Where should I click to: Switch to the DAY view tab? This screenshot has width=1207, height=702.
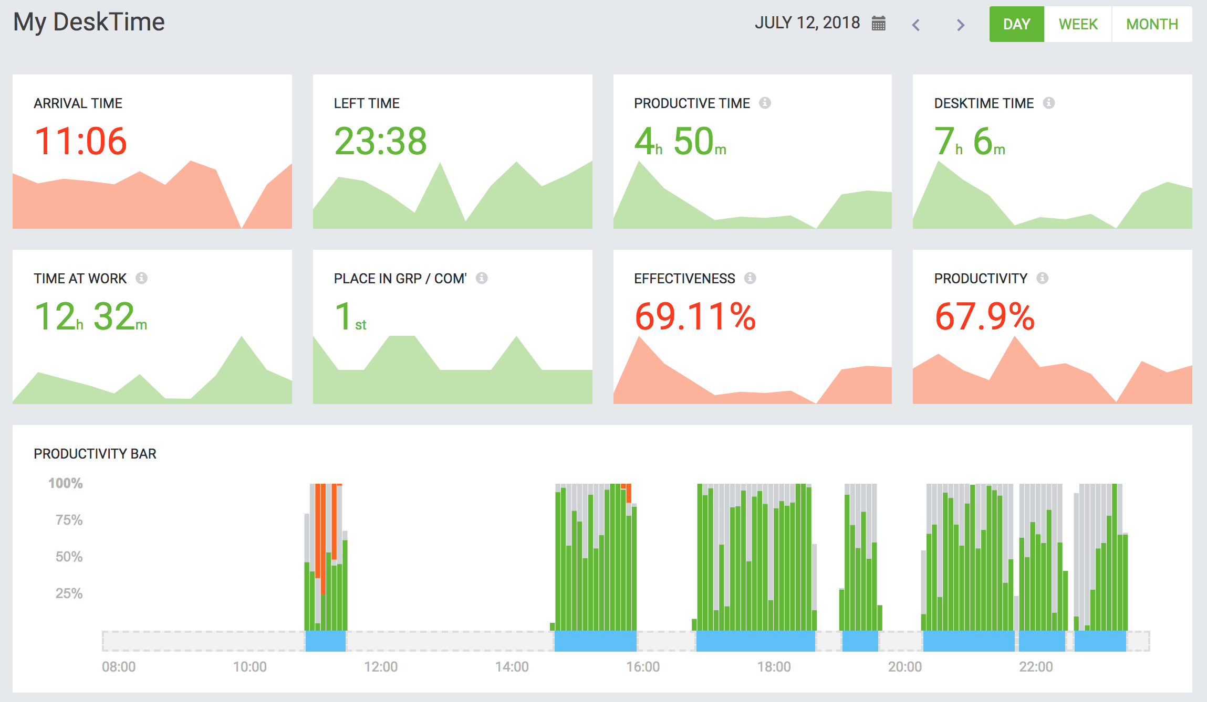click(1017, 24)
